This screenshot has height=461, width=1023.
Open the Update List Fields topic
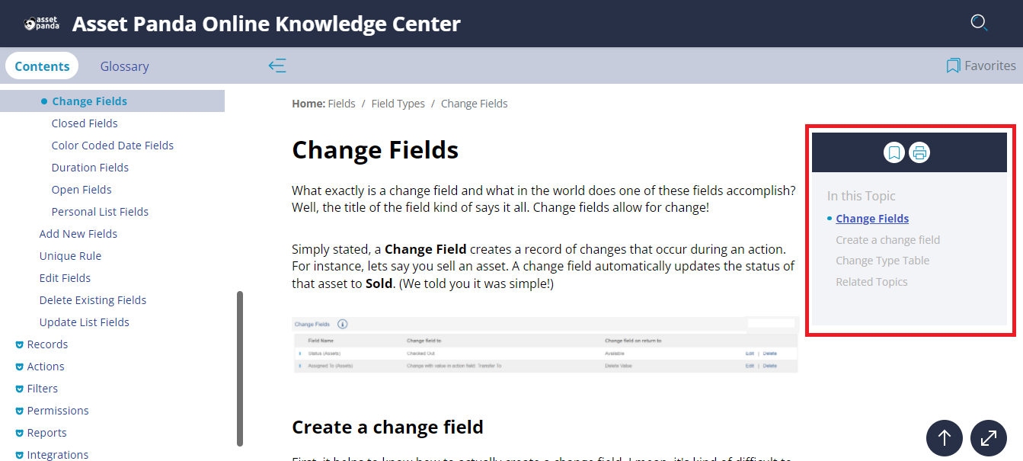[85, 322]
